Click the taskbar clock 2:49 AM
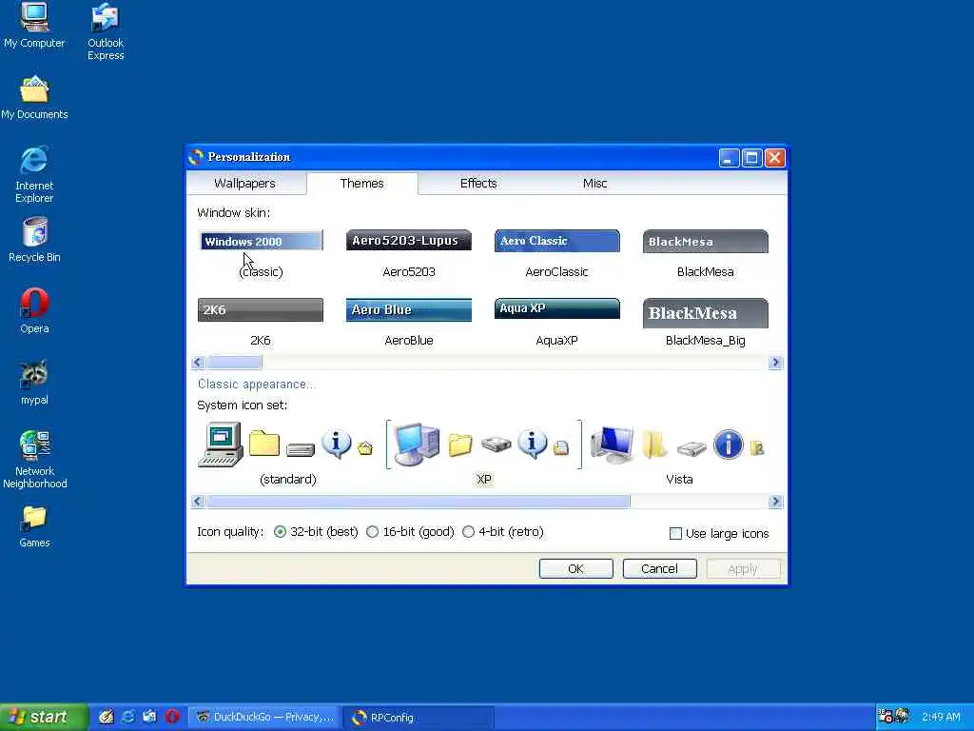Viewport: 974px width, 731px height. point(941,717)
